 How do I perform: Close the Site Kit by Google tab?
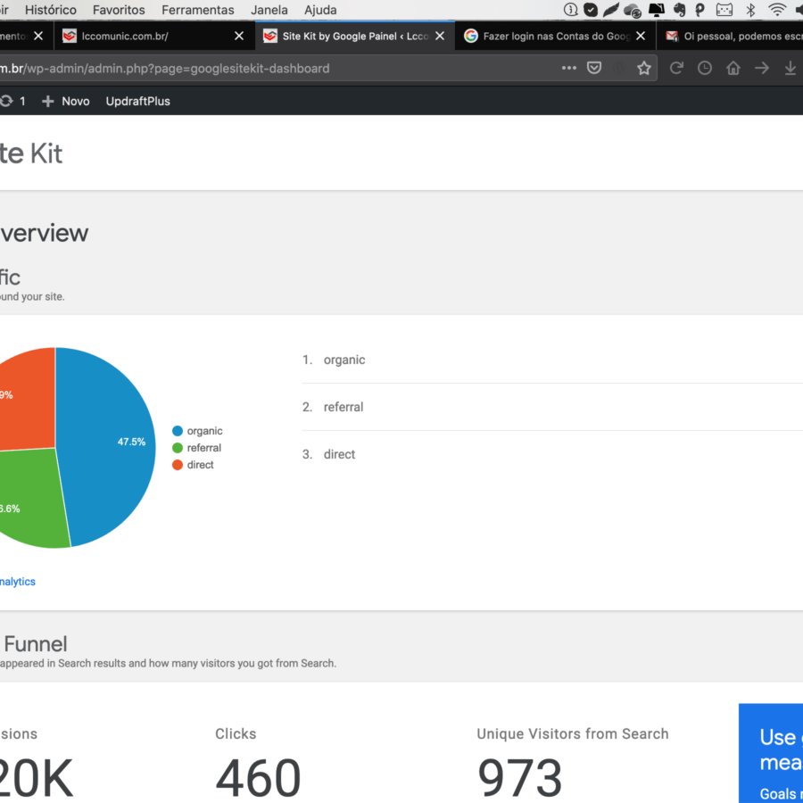coord(439,36)
